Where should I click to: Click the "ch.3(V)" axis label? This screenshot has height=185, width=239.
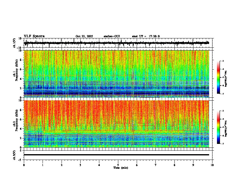point(14,155)
